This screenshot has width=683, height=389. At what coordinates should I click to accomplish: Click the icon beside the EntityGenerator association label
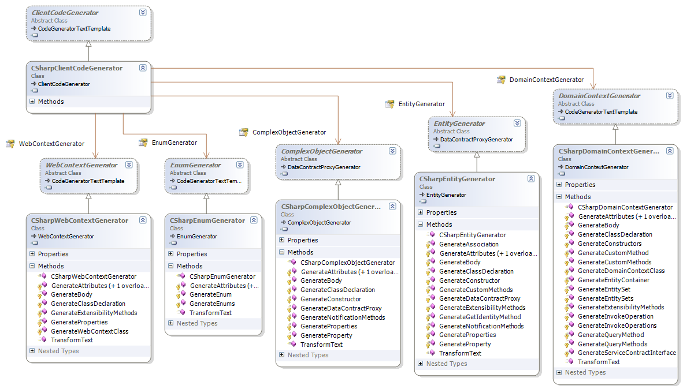click(389, 104)
